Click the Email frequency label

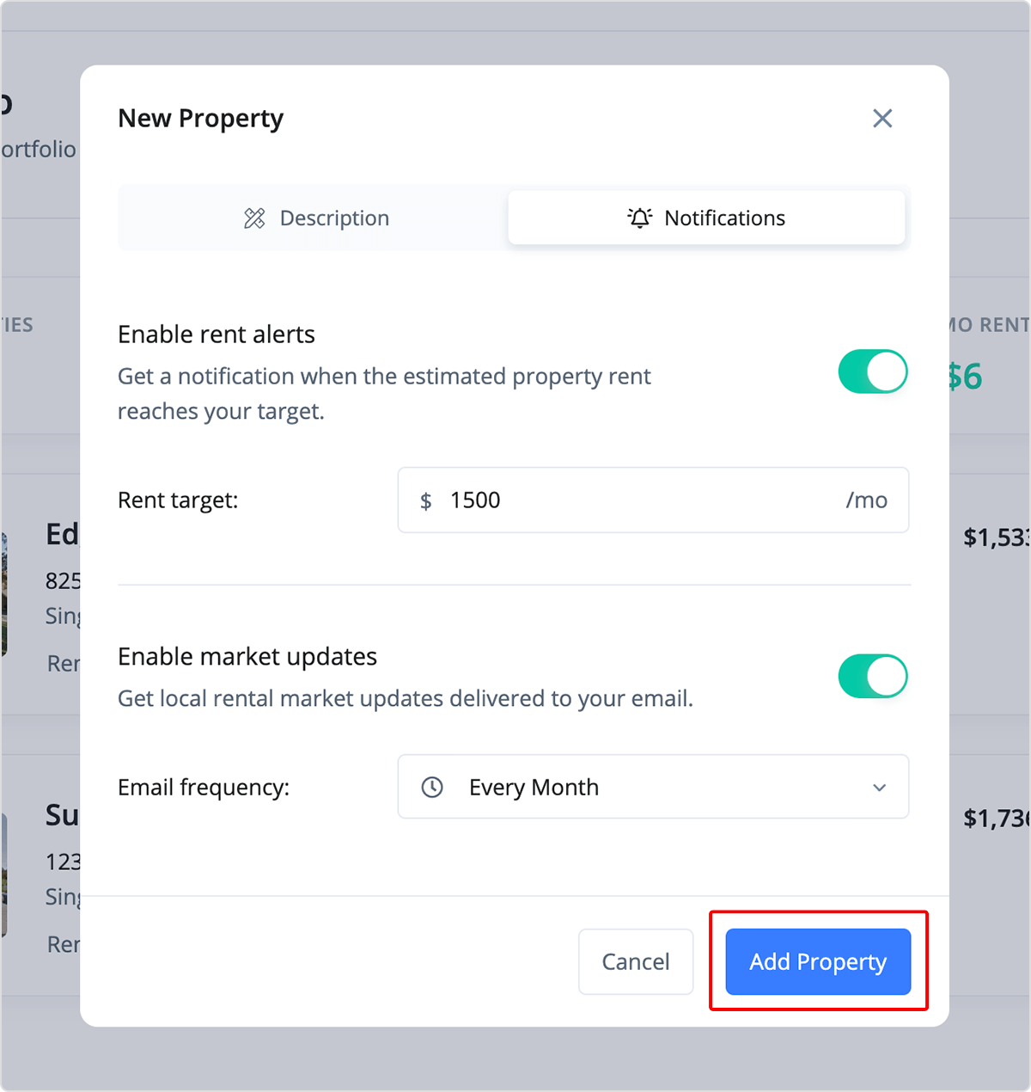[204, 787]
